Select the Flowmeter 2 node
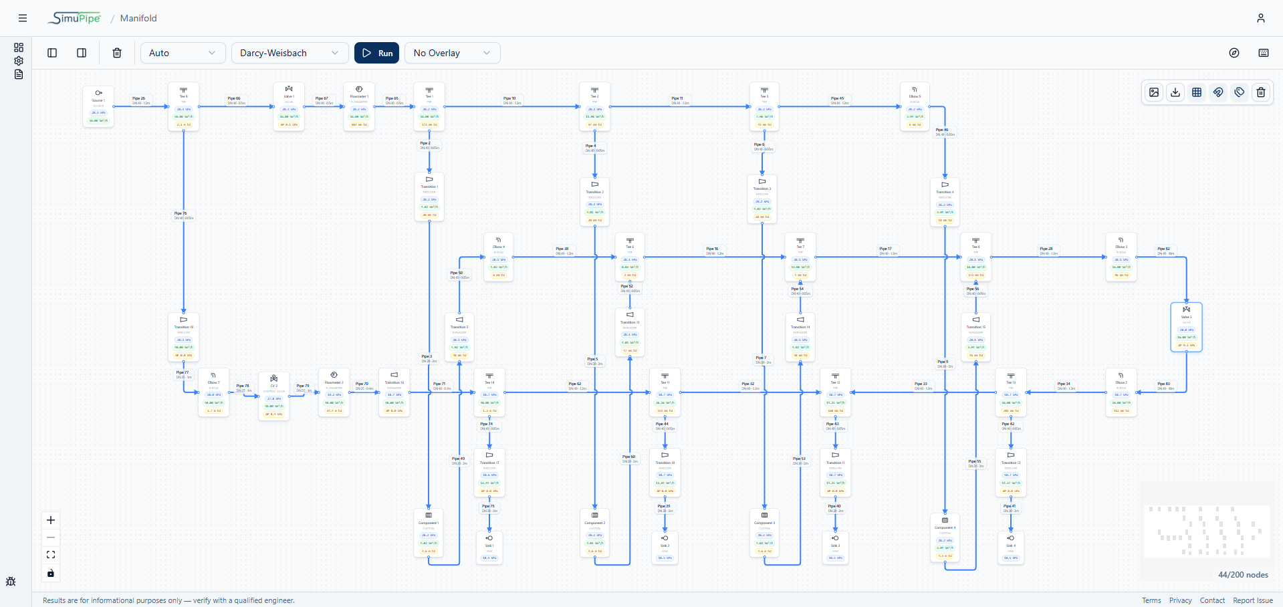This screenshot has height=607, width=1283. click(x=334, y=392)
